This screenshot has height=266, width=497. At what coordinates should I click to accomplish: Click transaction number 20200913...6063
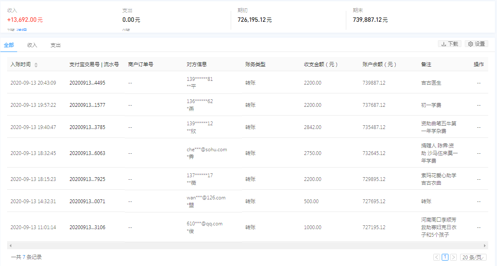click(87, 153)
